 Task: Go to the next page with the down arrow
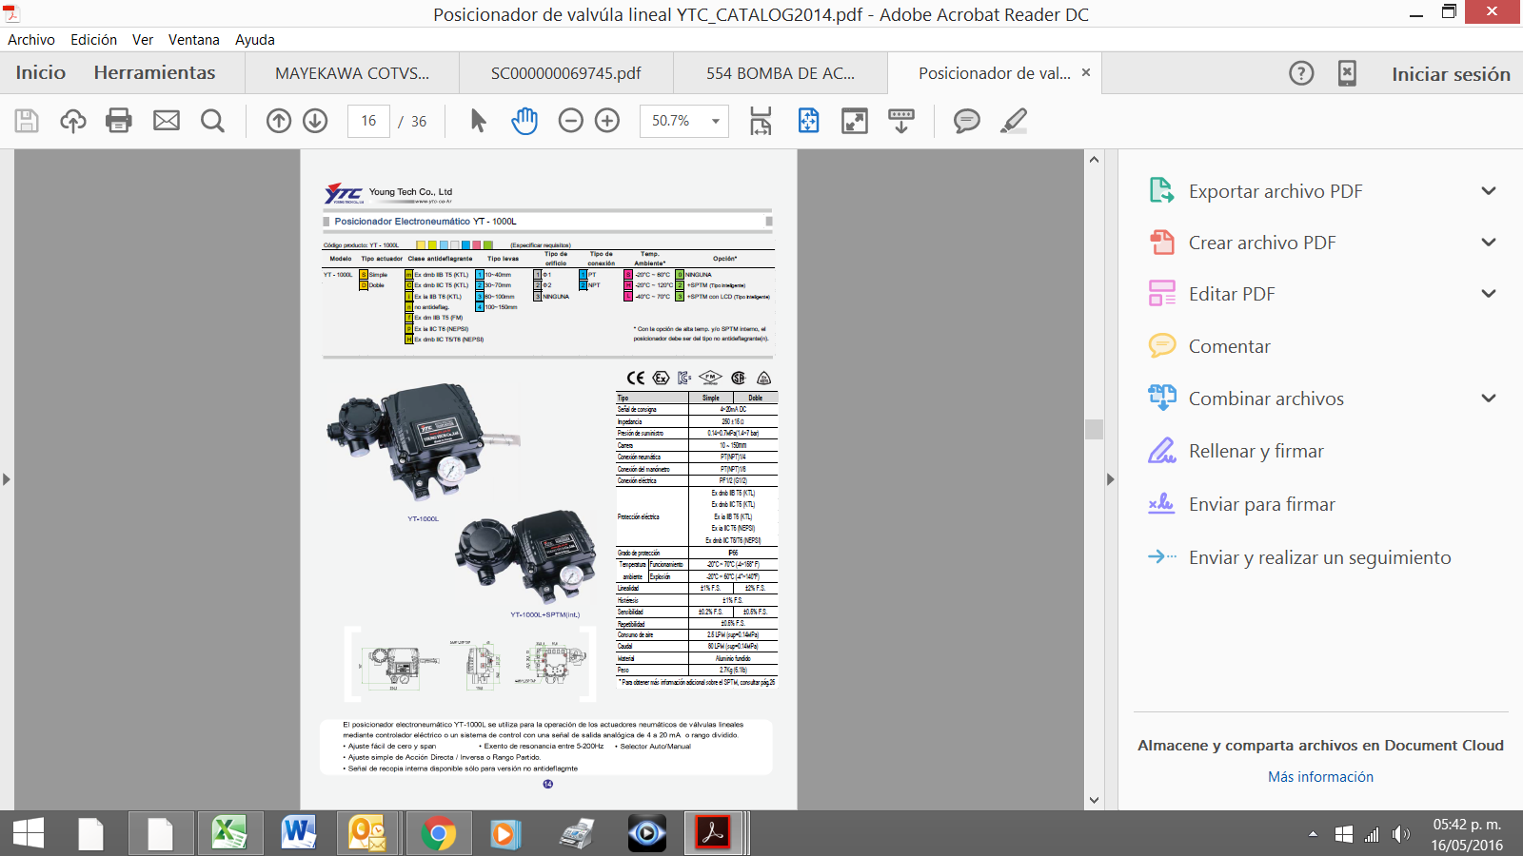(x=315, y=121)
